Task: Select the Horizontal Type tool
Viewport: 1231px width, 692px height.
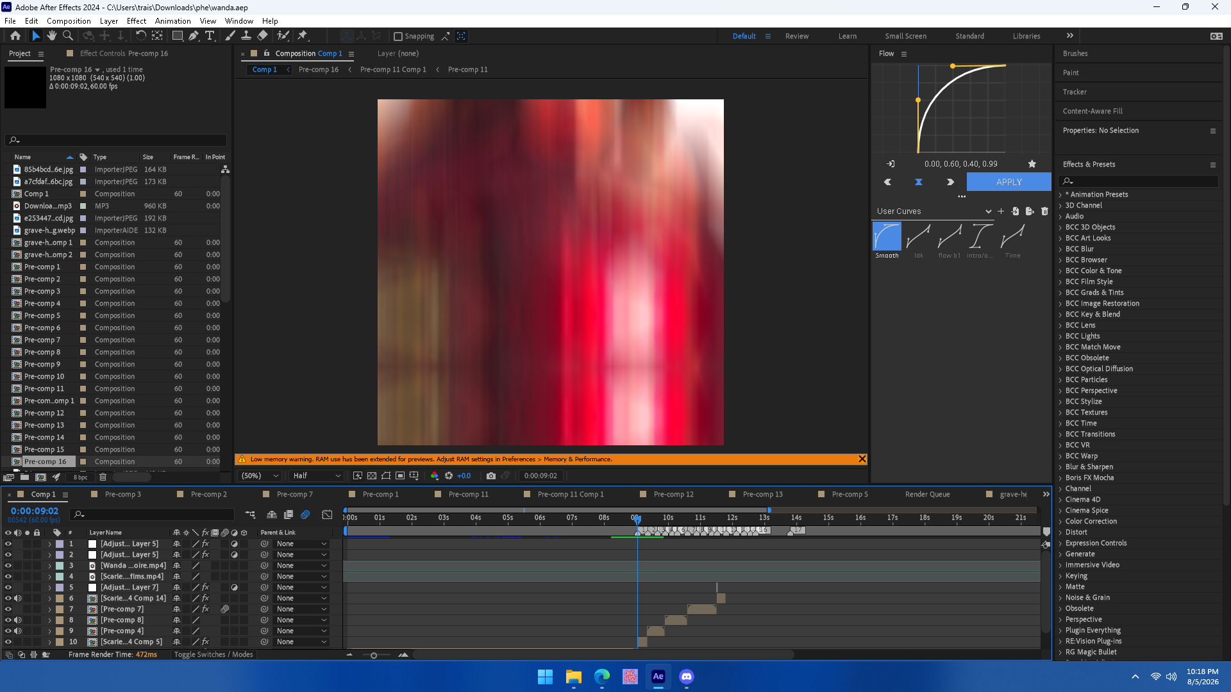Action: point(210,36)
